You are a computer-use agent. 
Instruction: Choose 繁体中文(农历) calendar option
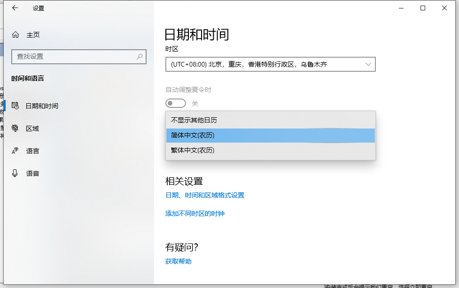click(x=193, y=150)
